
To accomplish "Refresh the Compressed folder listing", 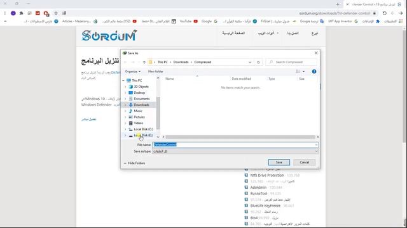I will coord(258,62).
